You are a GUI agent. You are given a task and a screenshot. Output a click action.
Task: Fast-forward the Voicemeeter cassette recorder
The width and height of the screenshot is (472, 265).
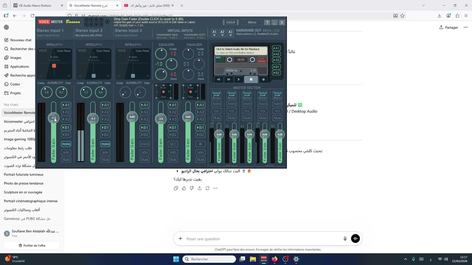229,79
